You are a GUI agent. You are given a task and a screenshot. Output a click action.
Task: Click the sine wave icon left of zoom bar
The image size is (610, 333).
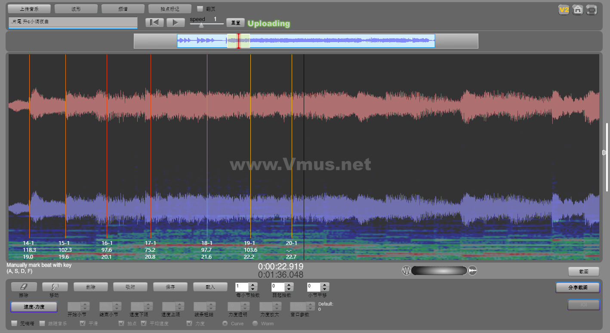click(x=407, y=270)
